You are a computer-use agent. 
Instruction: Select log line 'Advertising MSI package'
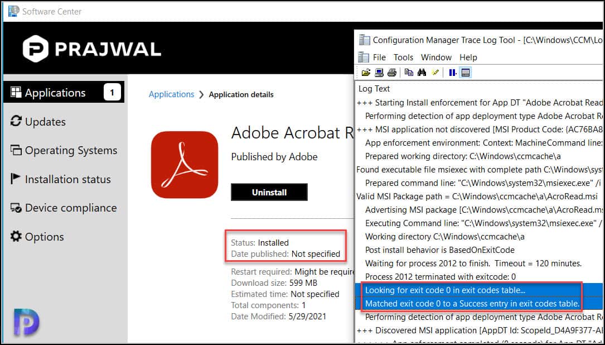[479, 210]
